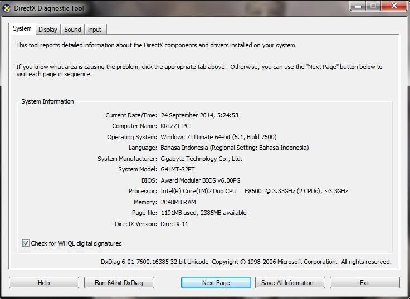Go to Next Page
410x299 pixels.
[216, 282]
